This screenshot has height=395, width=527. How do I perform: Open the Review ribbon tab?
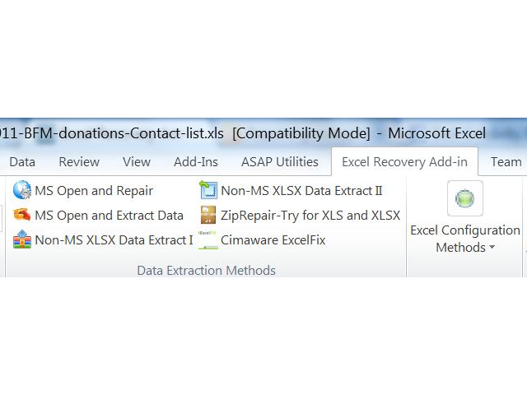79,162
